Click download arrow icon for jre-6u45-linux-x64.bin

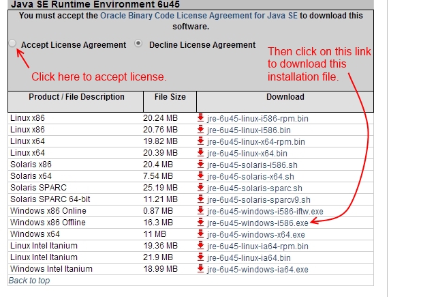tap(200, 152)
